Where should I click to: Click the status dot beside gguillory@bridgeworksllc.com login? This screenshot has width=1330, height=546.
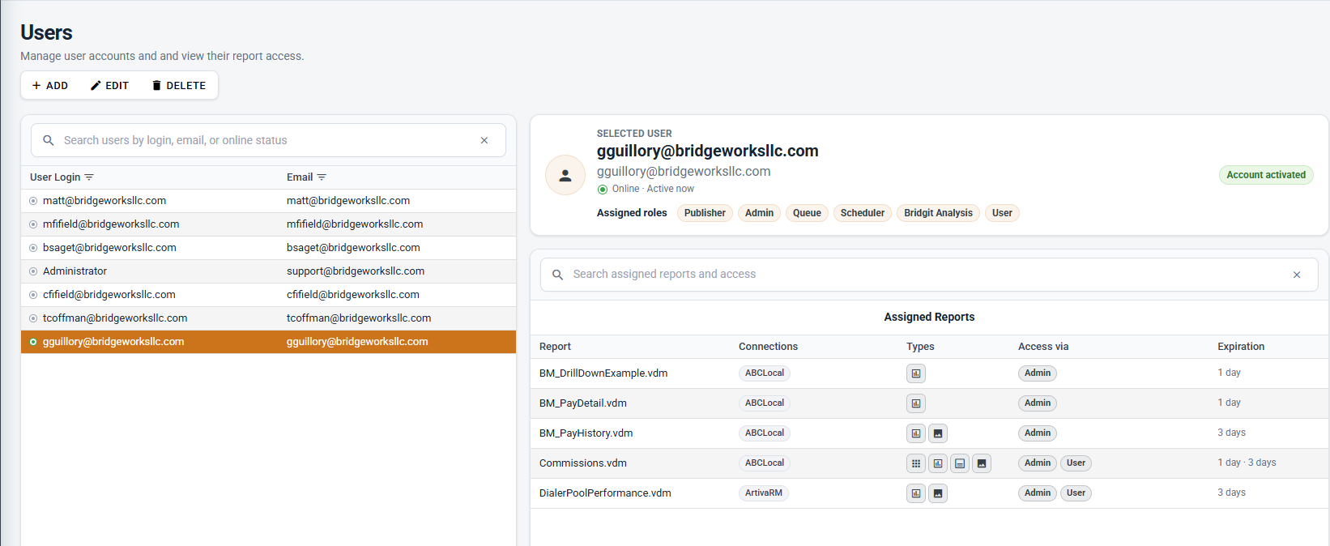33,342
